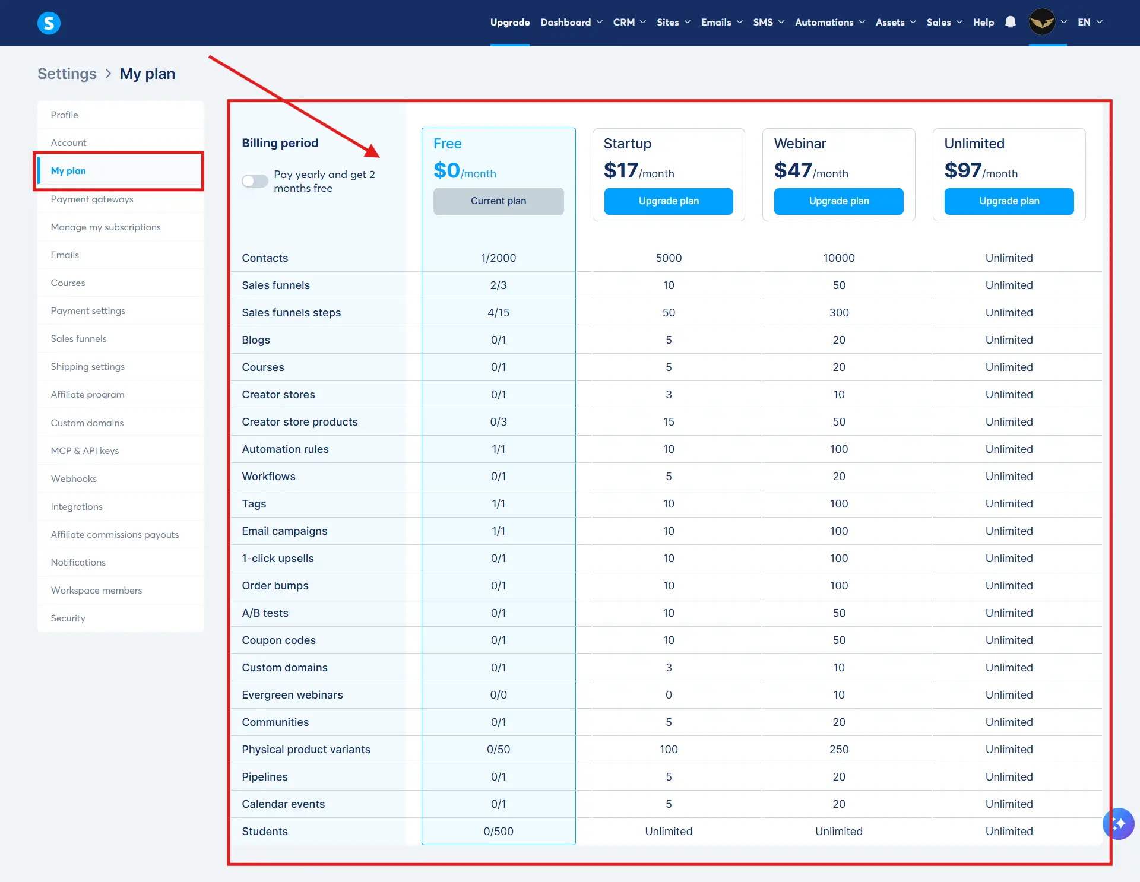Expand the Dashboard dropdown
The image size is (1140, 882).
point(571,22)
